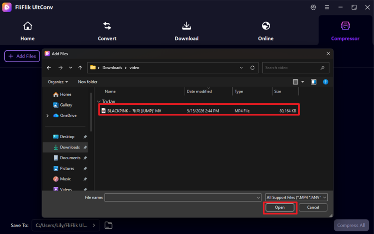Expand the File name dropdown arrow
The image size is (374, 234).
(259, 198)
